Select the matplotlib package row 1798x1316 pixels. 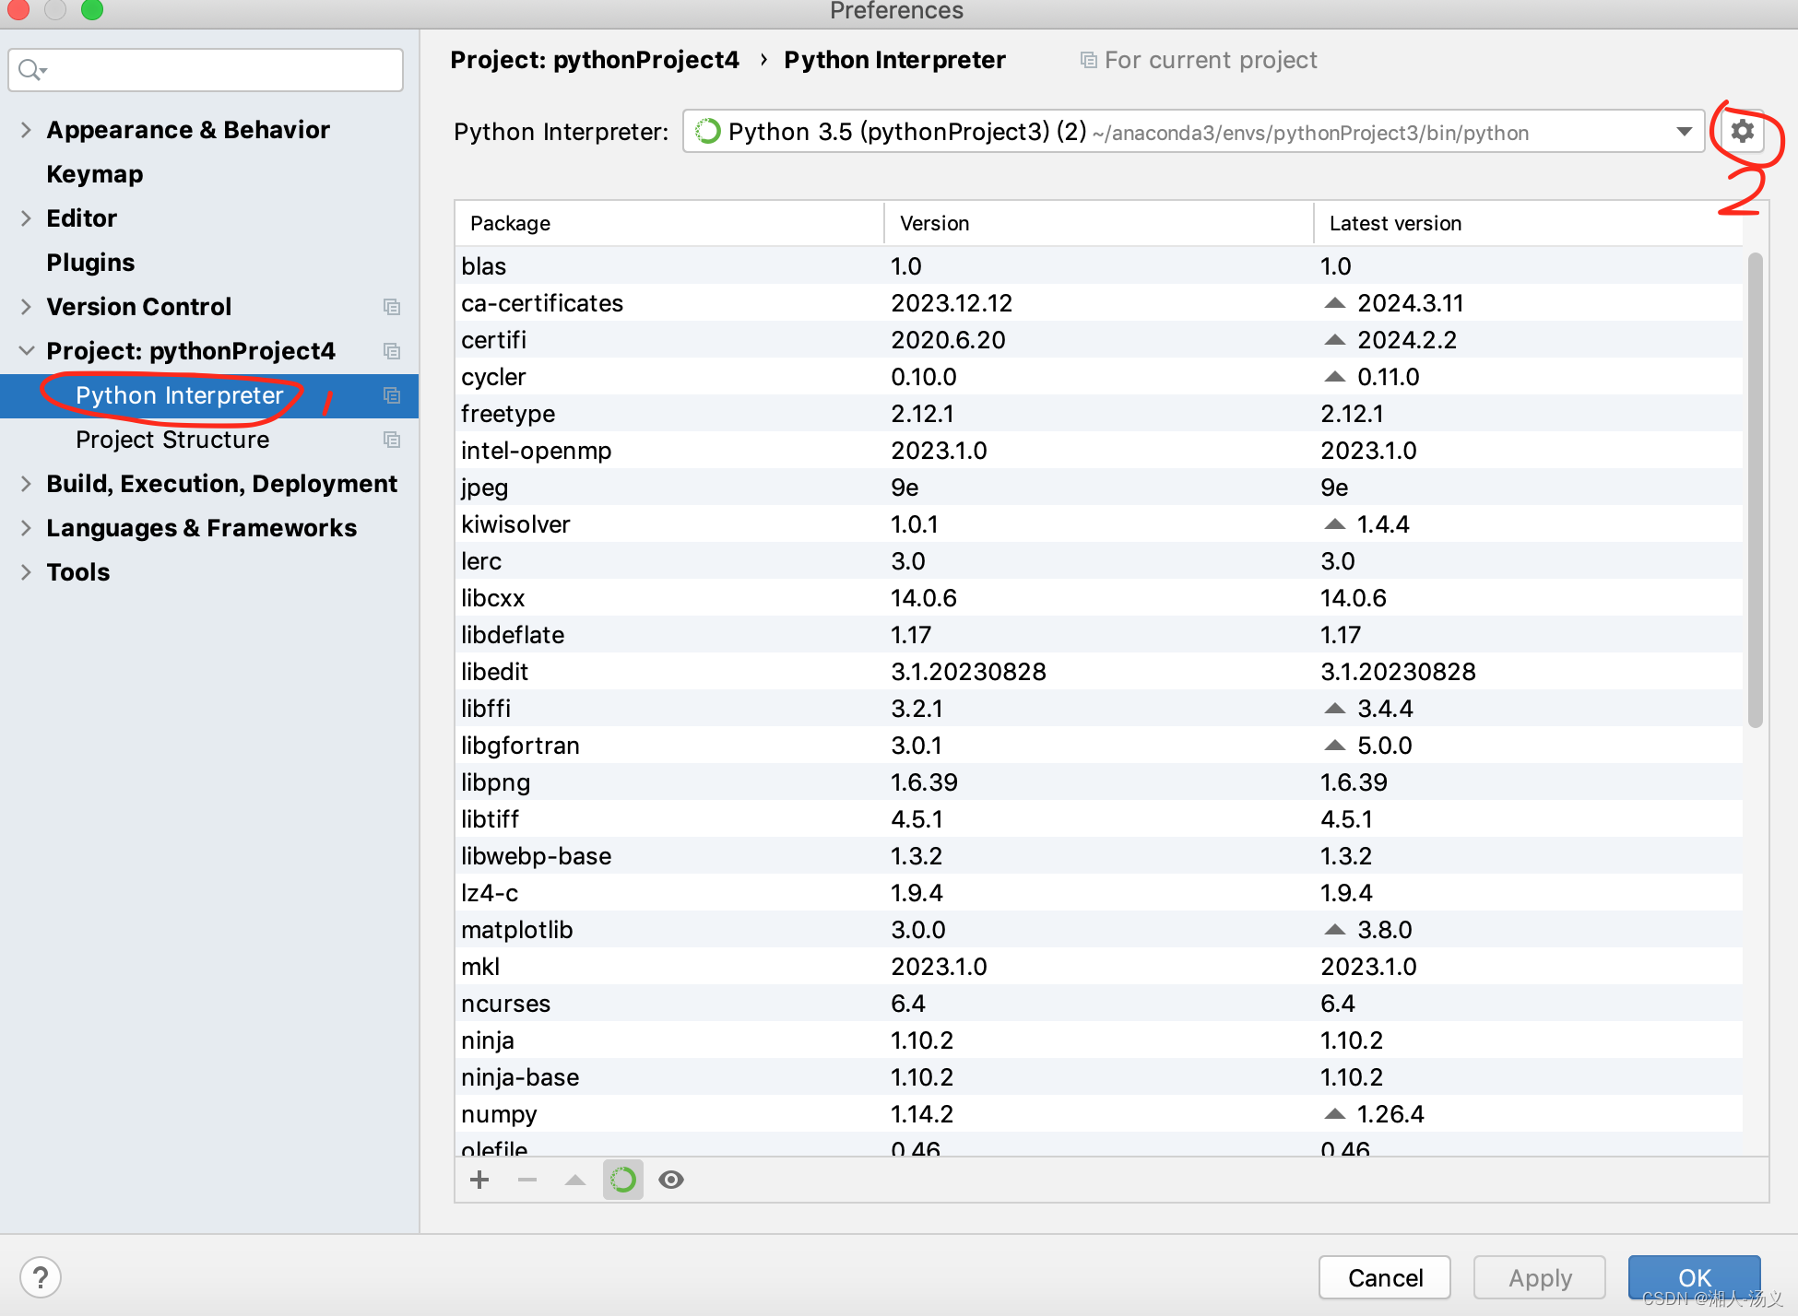(x=517, y=930)
